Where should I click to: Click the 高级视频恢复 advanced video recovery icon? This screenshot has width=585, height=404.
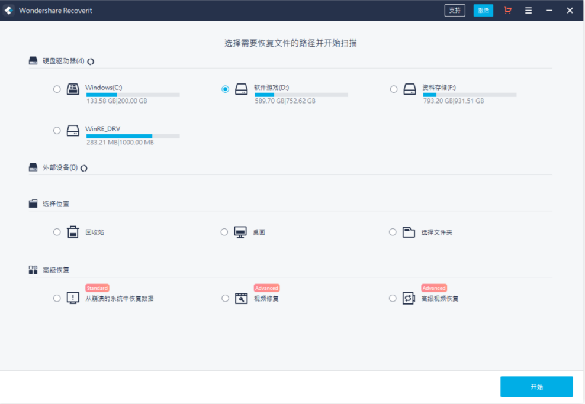tap(409, 298)
